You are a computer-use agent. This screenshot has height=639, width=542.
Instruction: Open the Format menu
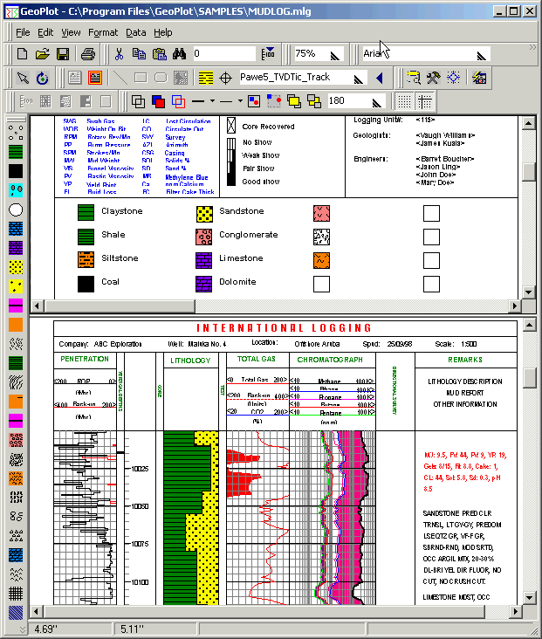pyautogui.click(x=103, y=32)
